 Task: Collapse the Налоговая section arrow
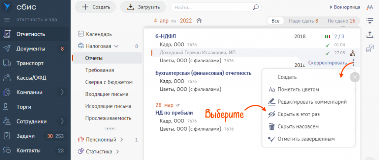coord(116,46)
